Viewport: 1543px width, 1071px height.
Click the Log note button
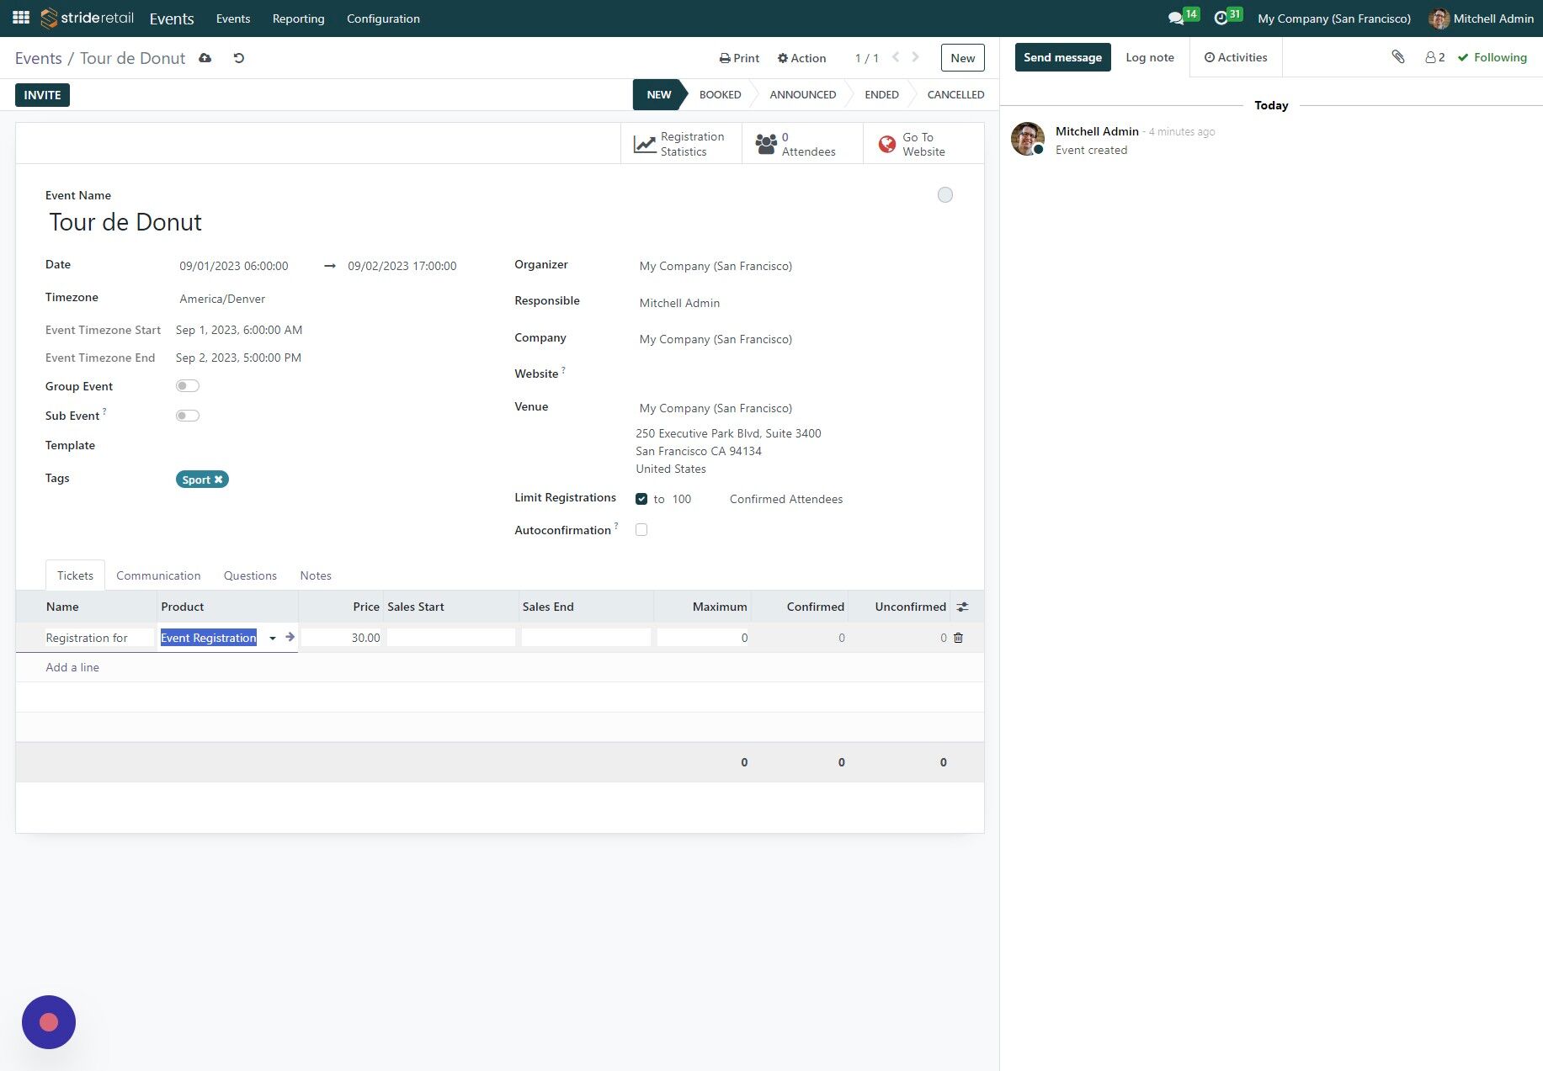pos(1150,57)
